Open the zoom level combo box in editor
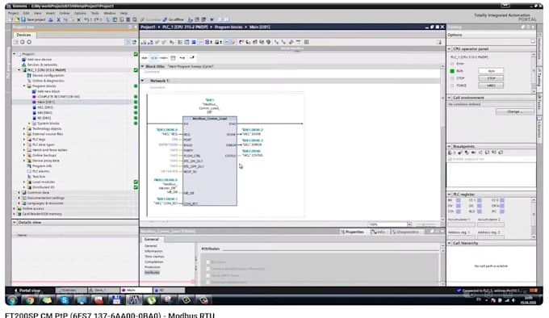This screenshot has height=318, width=549. coord(390,224)
